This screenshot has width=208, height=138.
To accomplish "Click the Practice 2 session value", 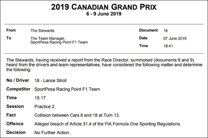I will point(44,106).
